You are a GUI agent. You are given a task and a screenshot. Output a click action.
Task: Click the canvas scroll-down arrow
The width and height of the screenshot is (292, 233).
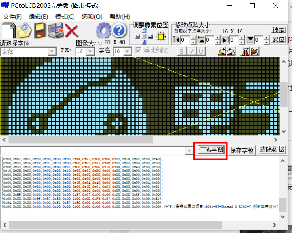point(284,131)
